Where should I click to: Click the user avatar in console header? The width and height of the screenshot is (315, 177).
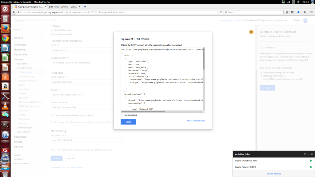305,20
